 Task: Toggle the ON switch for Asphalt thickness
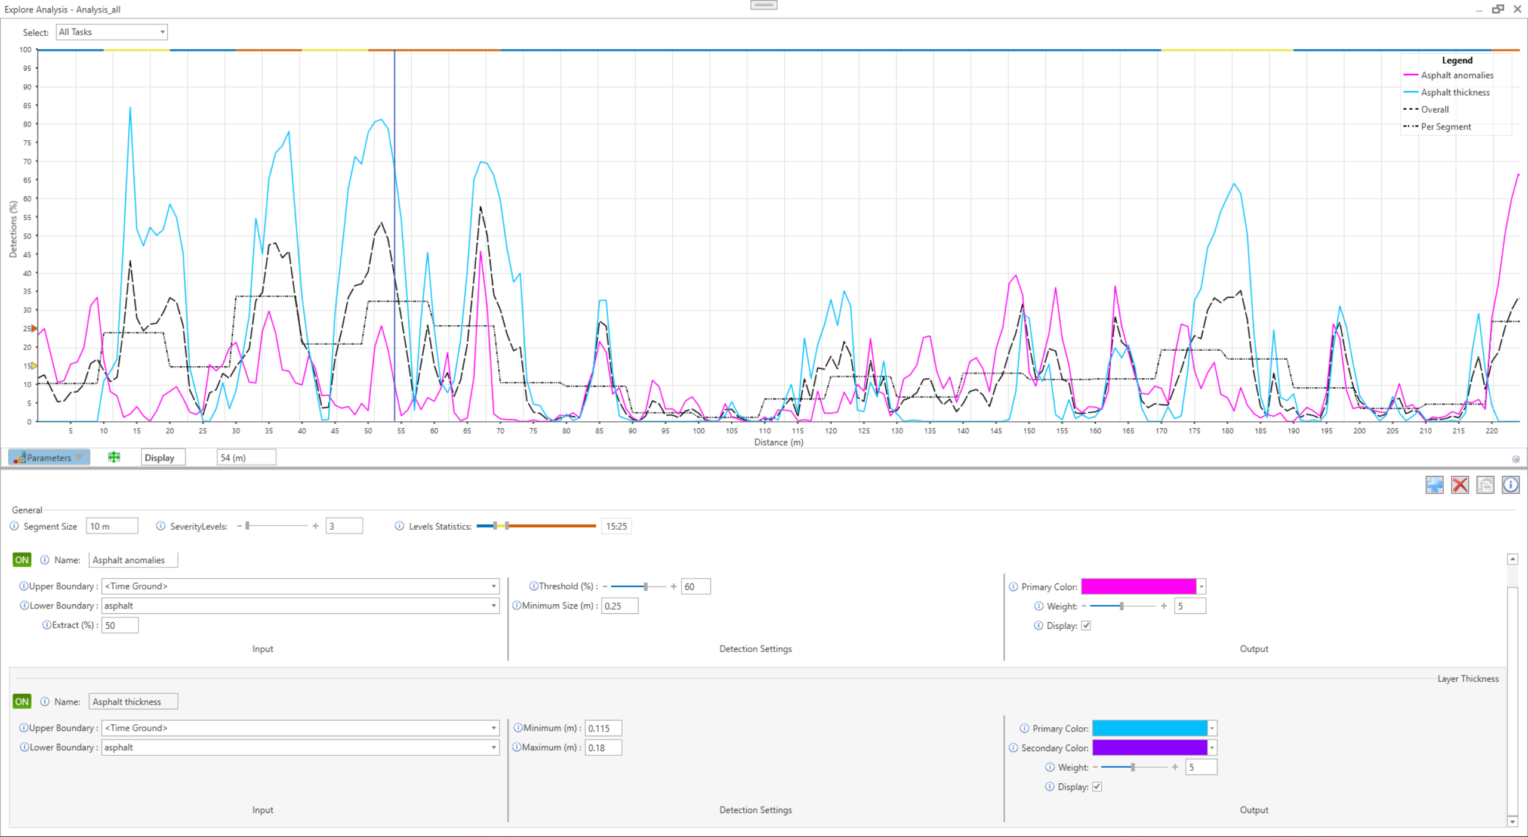21,702
